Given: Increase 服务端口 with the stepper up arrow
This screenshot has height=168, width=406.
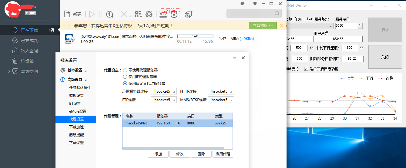Looking at the screenshot, I should [x=360, y=25].
